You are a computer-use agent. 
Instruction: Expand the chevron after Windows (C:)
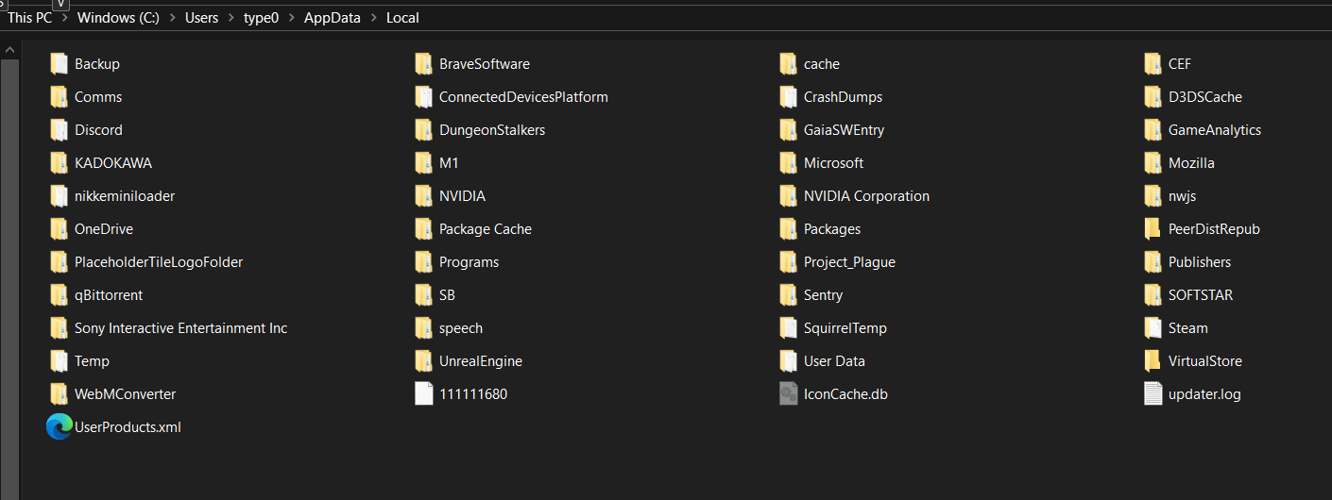tap(172, 18)
